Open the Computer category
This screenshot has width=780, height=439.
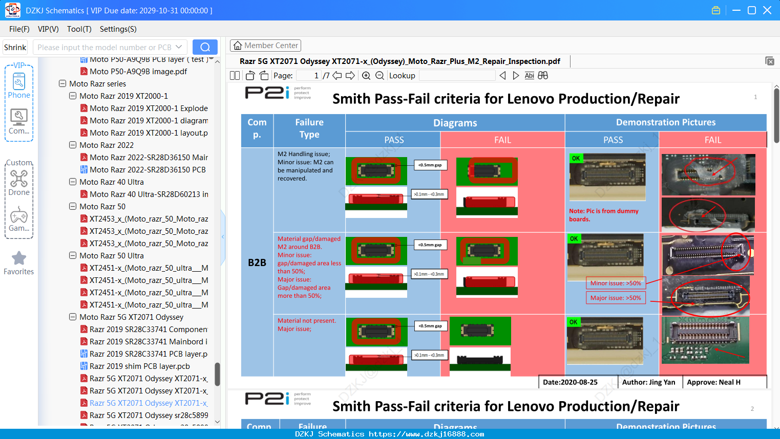click(x=19, y=122)
